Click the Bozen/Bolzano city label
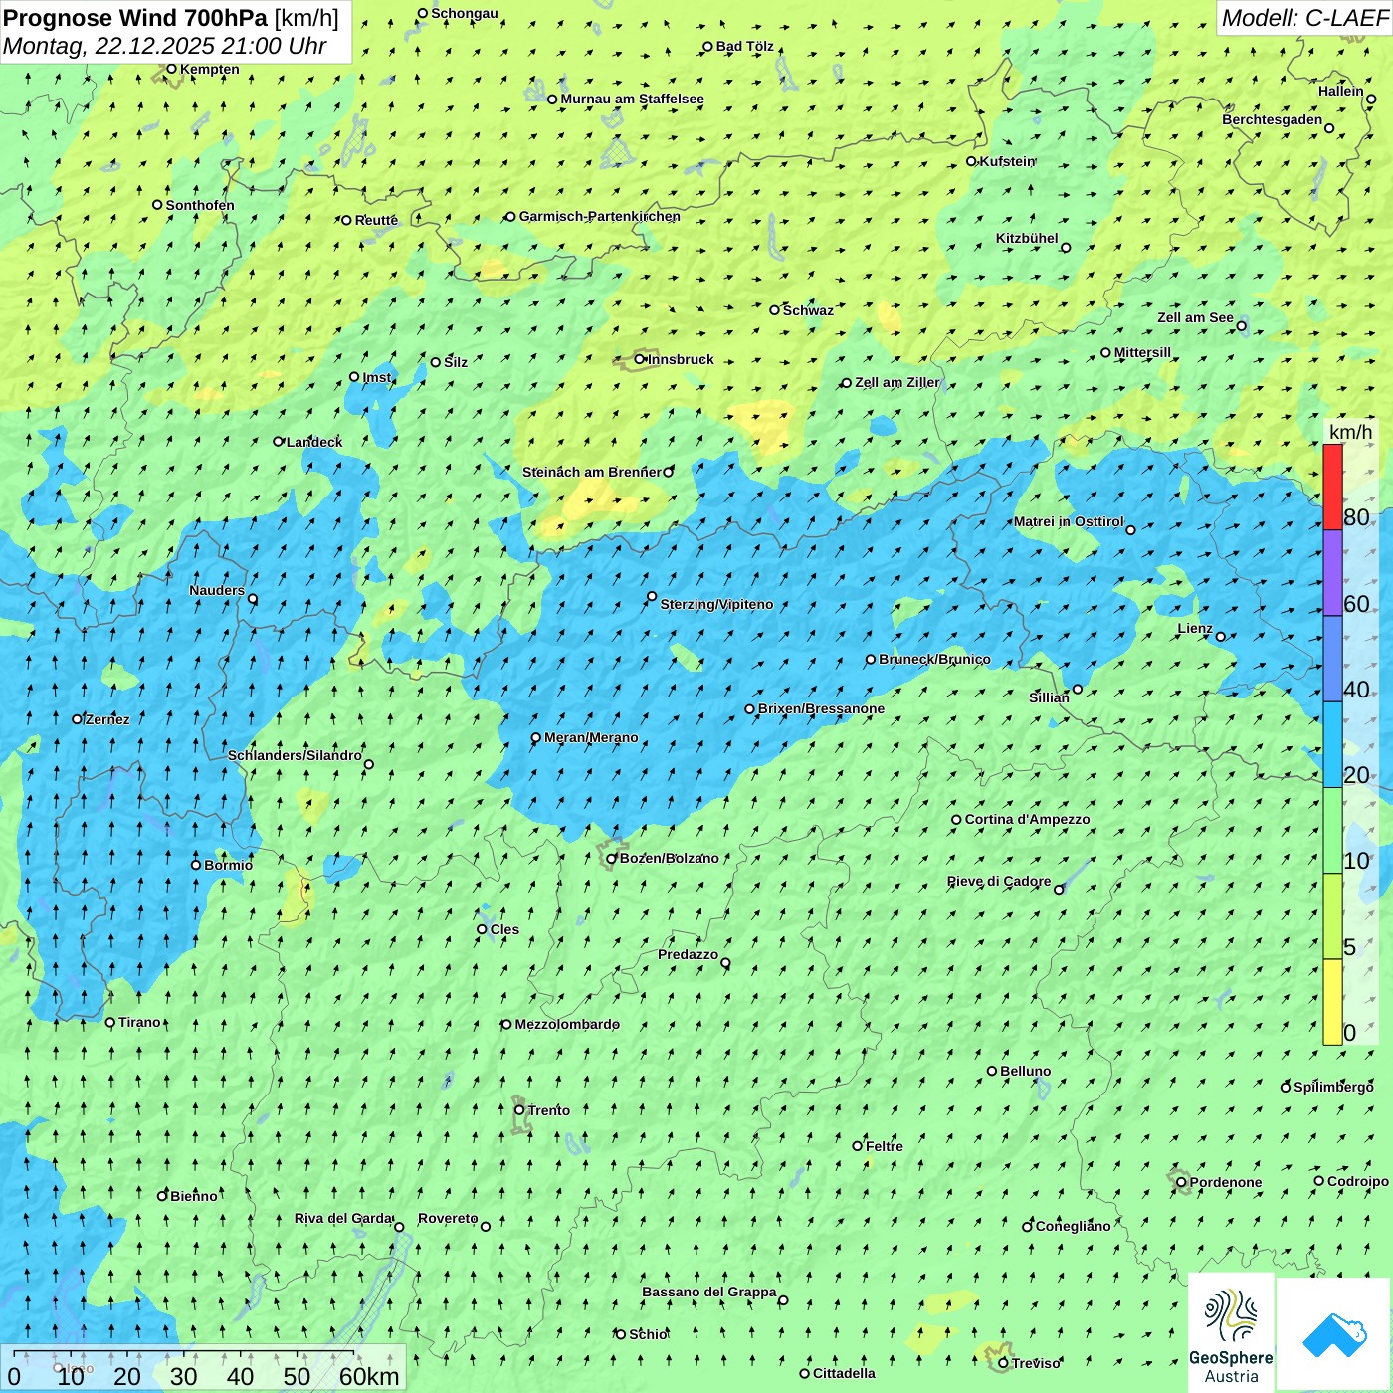 [x=669, y=858]
